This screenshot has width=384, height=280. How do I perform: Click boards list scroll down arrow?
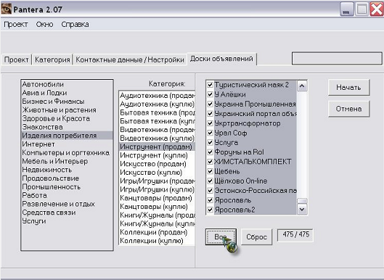click(302, 209)
